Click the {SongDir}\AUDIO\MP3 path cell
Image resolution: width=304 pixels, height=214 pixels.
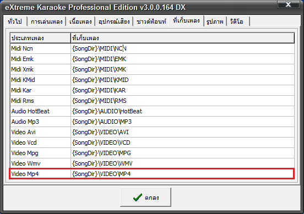(183, 122)
